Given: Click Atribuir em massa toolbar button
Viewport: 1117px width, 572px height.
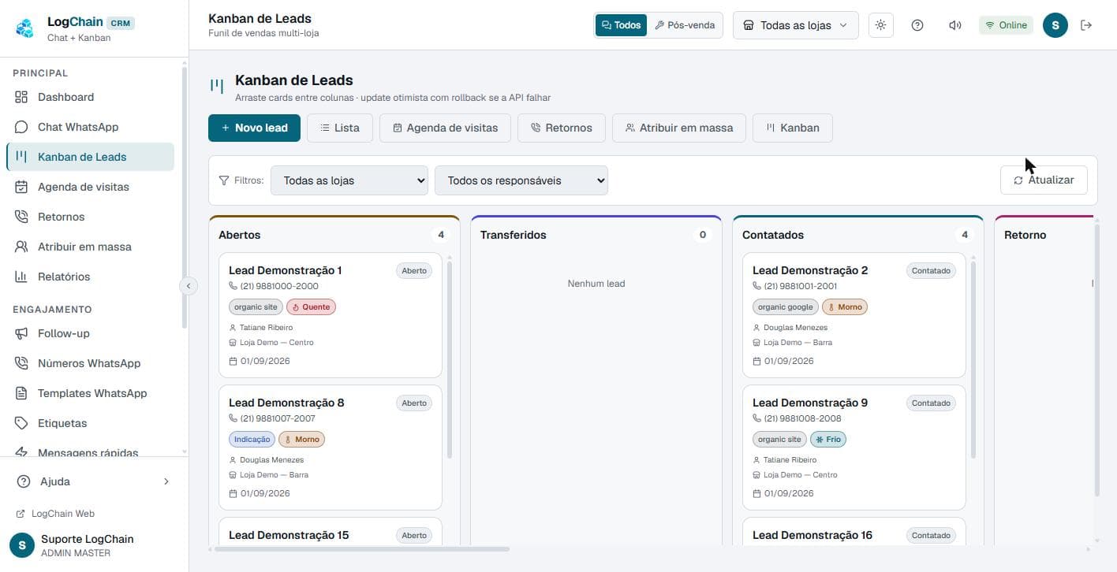Looking at the screenshot, I should tap(679, 128).
